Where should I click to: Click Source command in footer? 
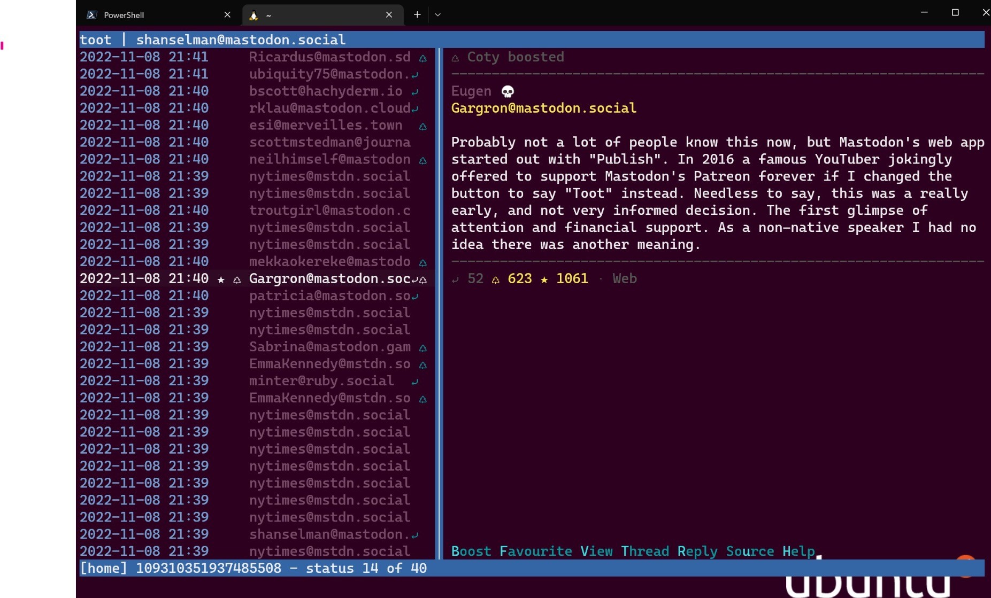point(750,551)
